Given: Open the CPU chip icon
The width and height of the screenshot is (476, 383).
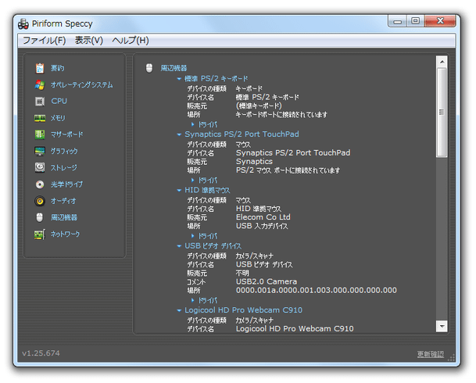Looking at the screenshot, I should click(x=40, y=101).
